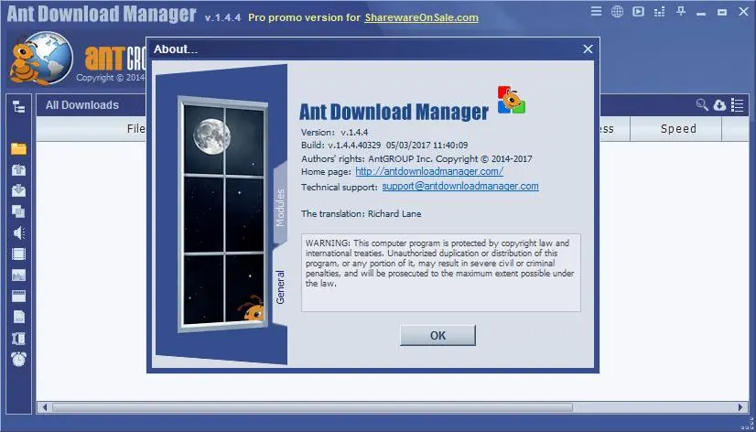This screenshot has width=756, height=432.
Task: Toggle the pin always-on-top icon
Action: pos(680,11)
